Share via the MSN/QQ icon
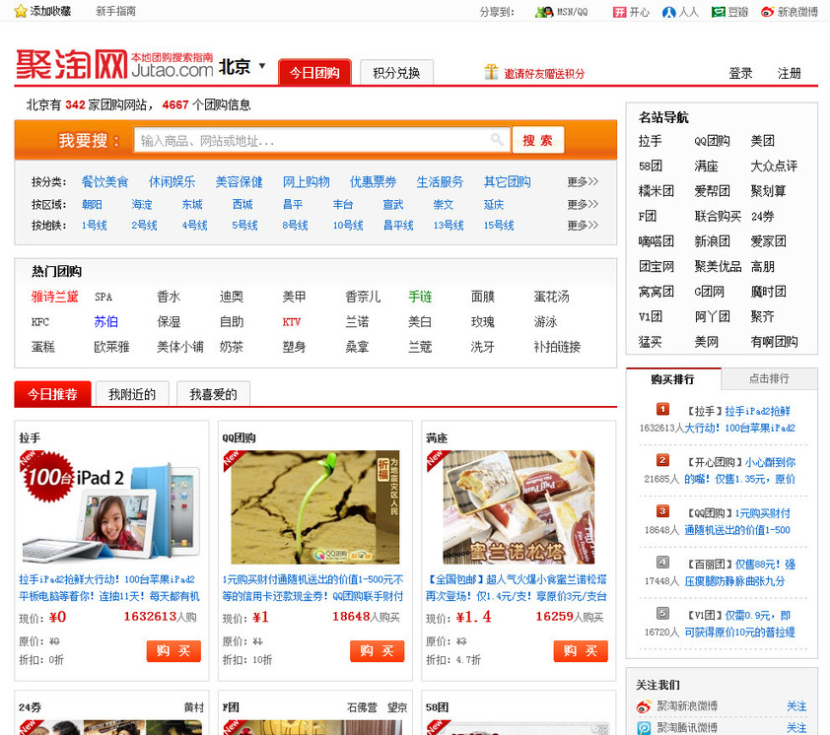The image size is (830, 735). [x=543, y=12]
